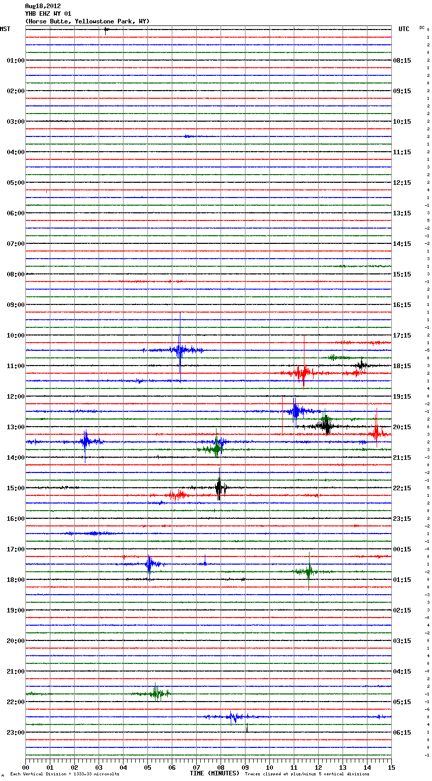Select the '11:00' MST time label

[15, 366]
